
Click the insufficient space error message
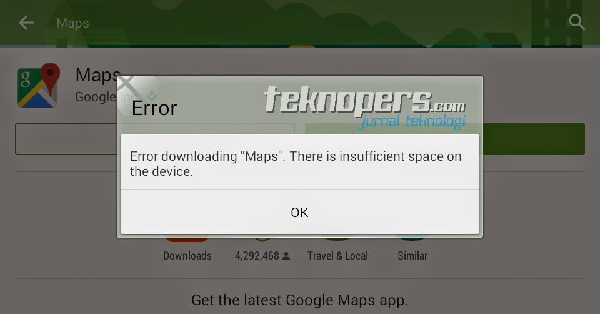click(296, 163)
